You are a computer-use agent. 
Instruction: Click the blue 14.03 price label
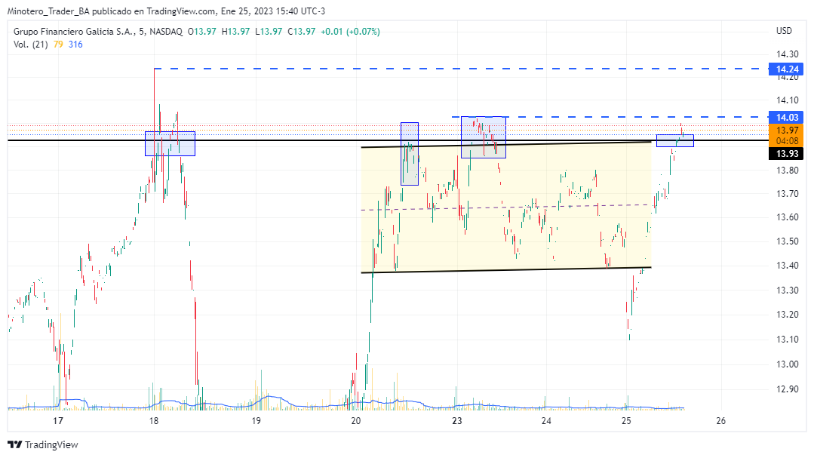tap(783, 117)
